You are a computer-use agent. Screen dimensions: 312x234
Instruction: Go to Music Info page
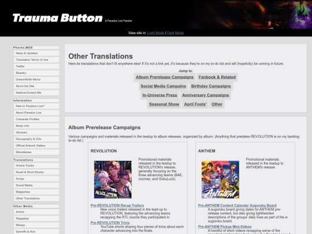(36, 126)
